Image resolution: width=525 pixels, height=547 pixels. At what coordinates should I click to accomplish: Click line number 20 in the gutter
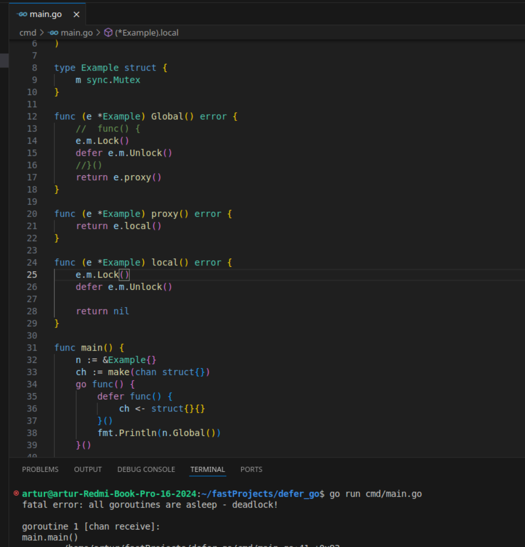click(x=32, y=214)
